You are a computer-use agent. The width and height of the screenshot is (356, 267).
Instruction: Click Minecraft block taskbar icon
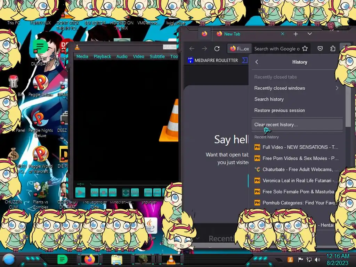point(143,259)
